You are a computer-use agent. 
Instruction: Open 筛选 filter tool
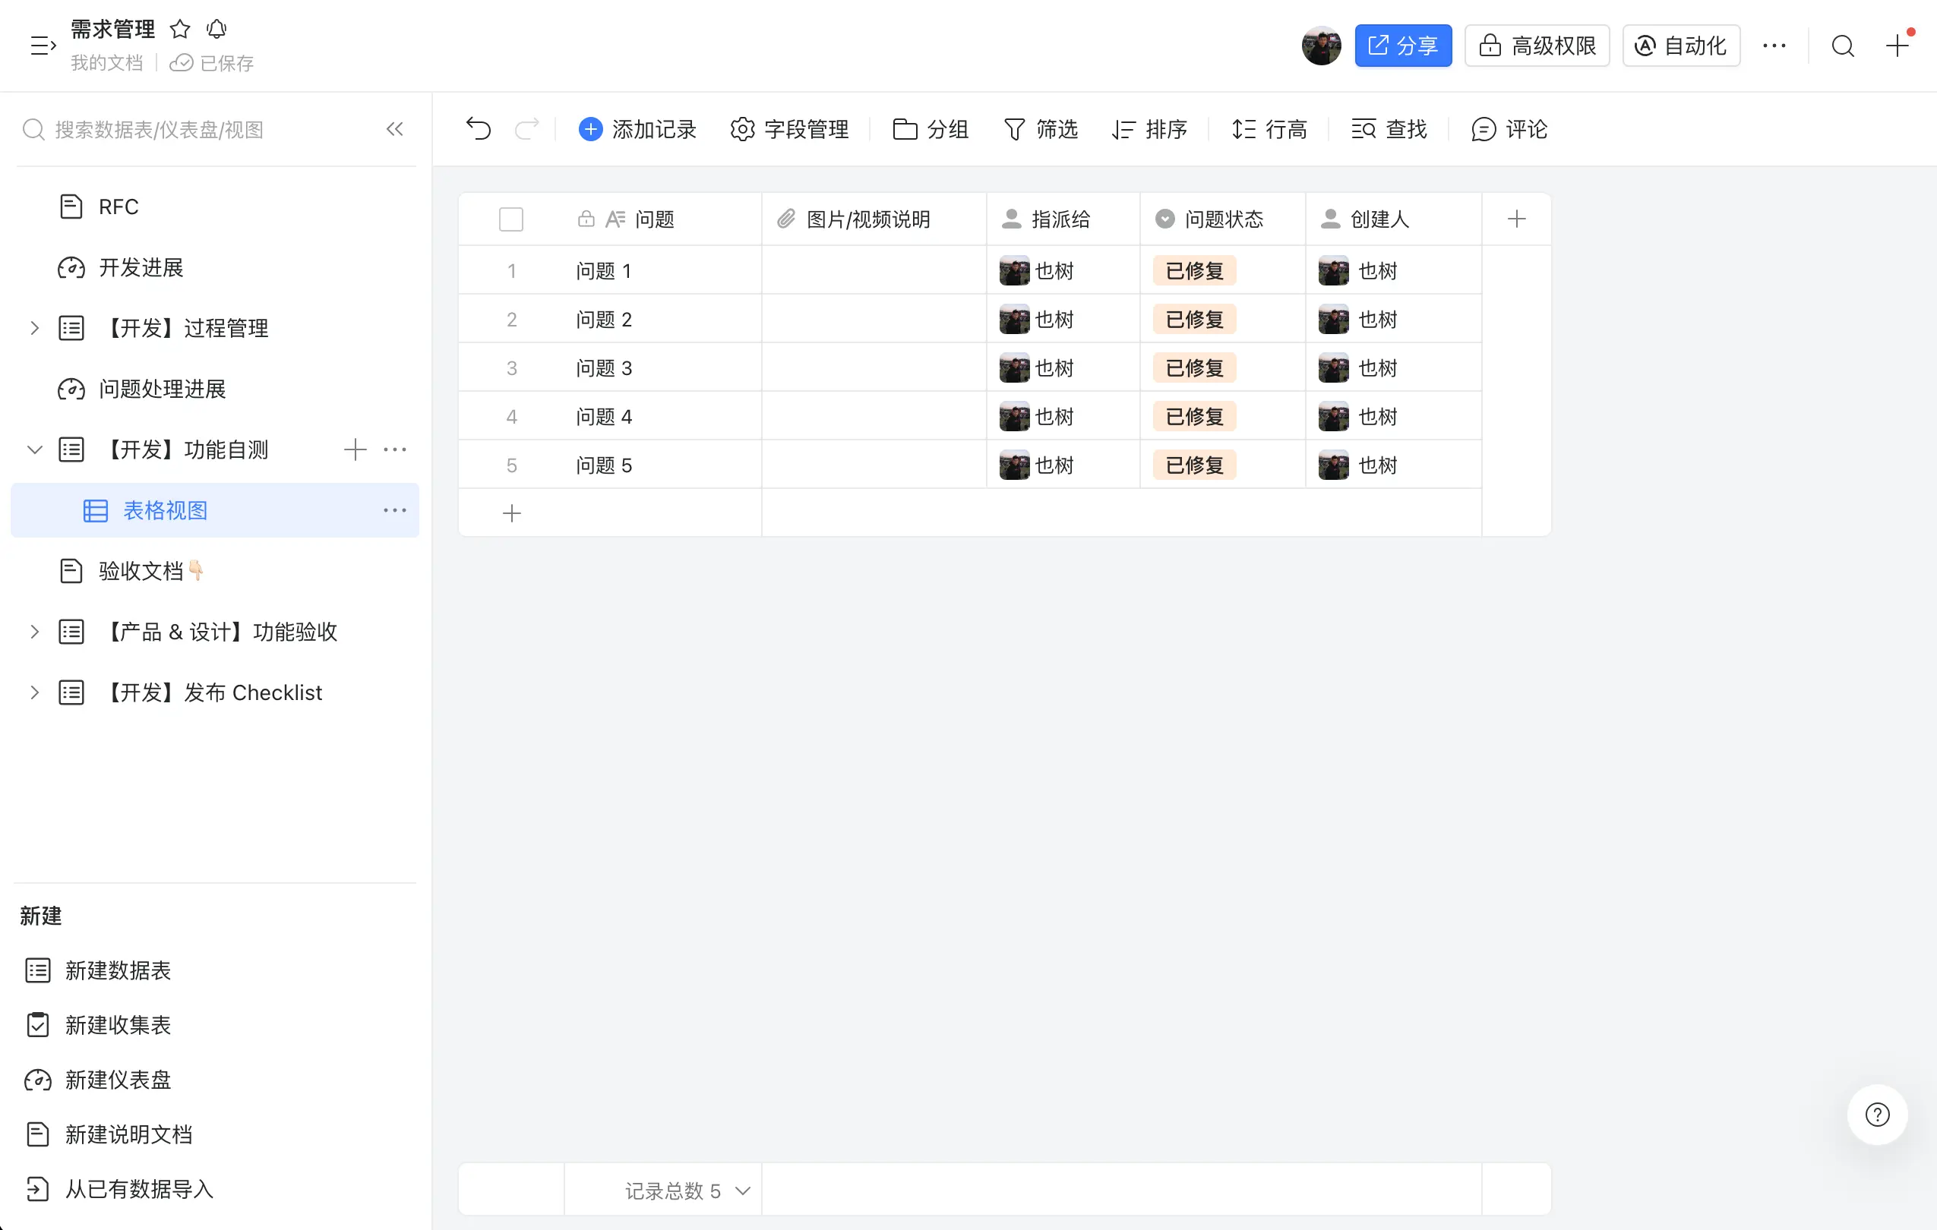click(1040, 128)
